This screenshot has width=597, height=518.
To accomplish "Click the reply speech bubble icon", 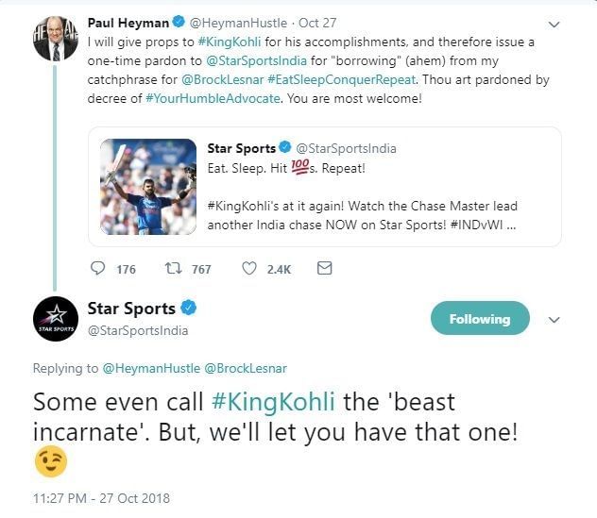I will click(x=98, y=269).
